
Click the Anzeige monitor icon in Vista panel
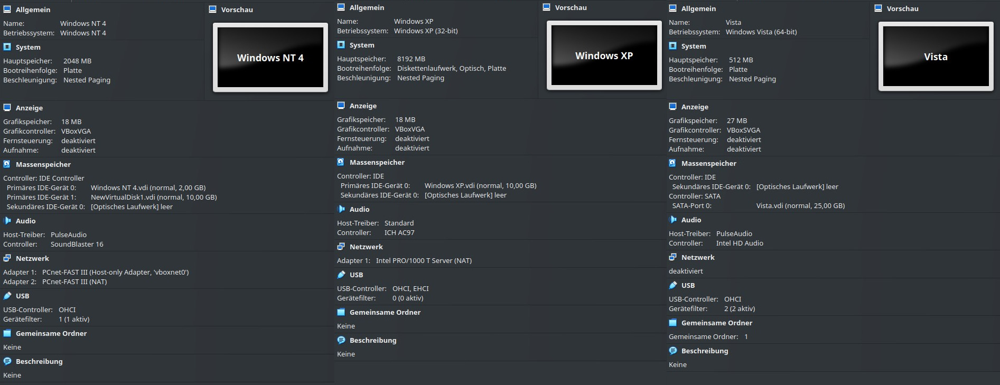point(673,107)
